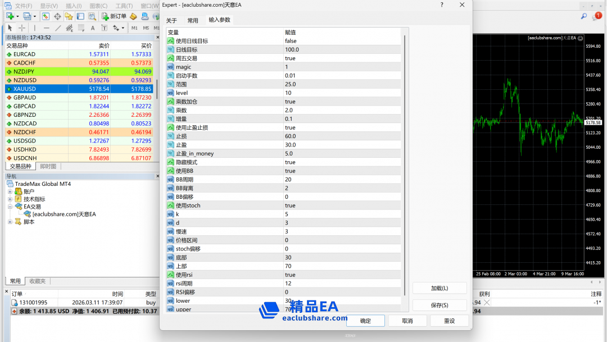This screenshot has width=607, height=342.
Task: Open the shapes dropdown arrow on toolbar
Action: 123,28
